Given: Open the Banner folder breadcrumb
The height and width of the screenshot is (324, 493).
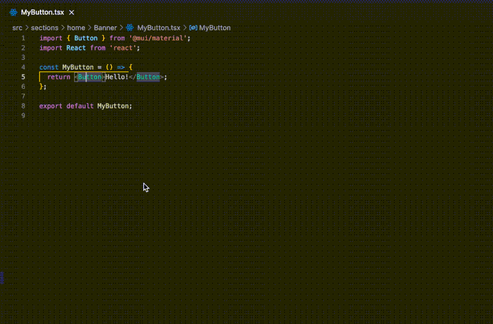Looking at the screenshot, I should click(105, 28).
